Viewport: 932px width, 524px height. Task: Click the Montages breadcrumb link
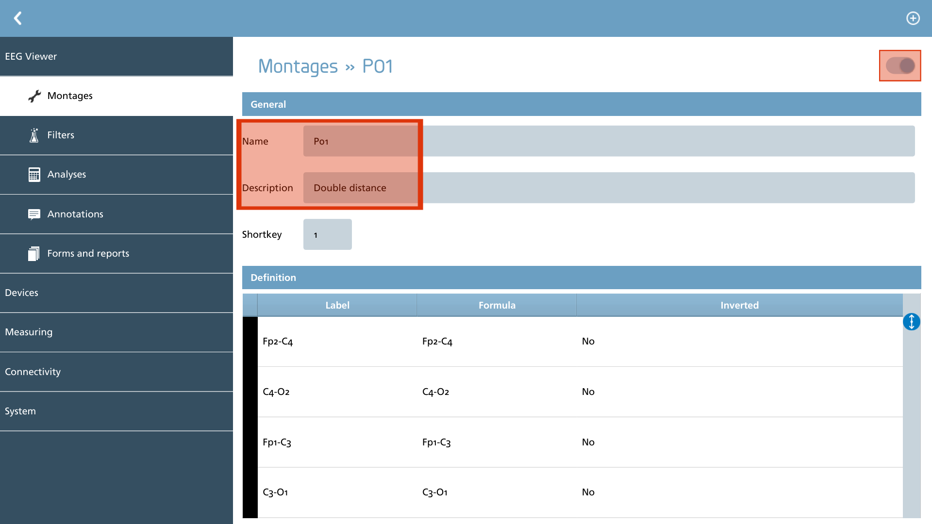pos(298,66)
